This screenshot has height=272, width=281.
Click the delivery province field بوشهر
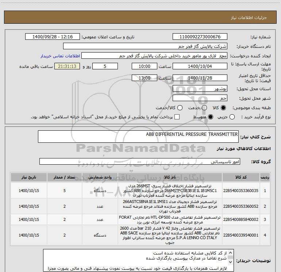click(200, 89)
